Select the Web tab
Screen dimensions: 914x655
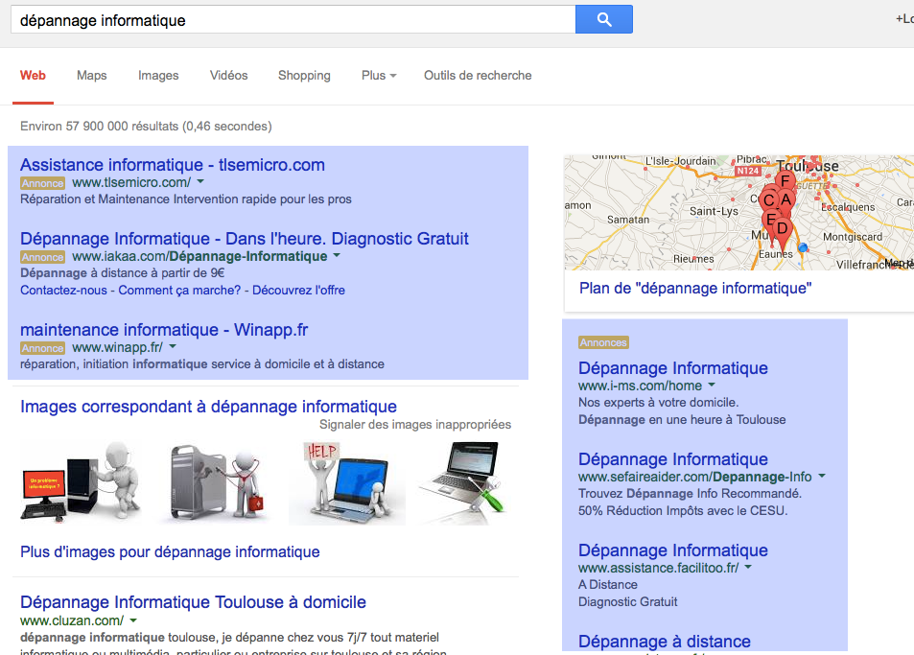click(33, 75)
